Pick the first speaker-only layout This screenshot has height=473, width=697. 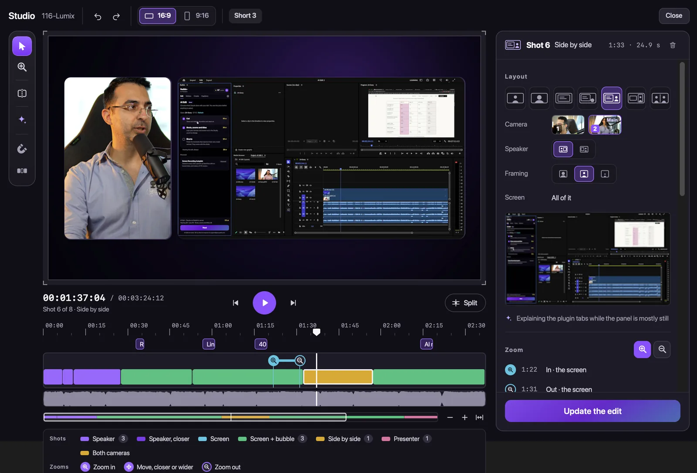coord(515,98)
